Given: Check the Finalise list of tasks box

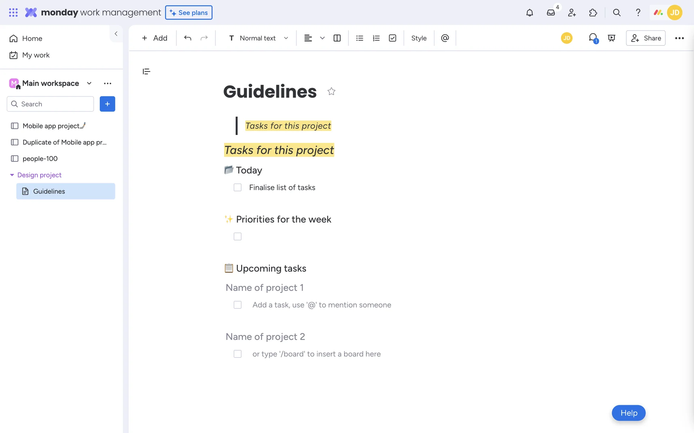Looking at the screenshot, I should pos(237,187).
